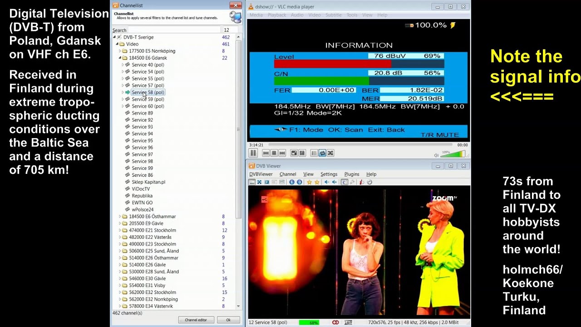Open VLC extended settings equalizer icon
This screenshot has height=327, width=581.
302,153
